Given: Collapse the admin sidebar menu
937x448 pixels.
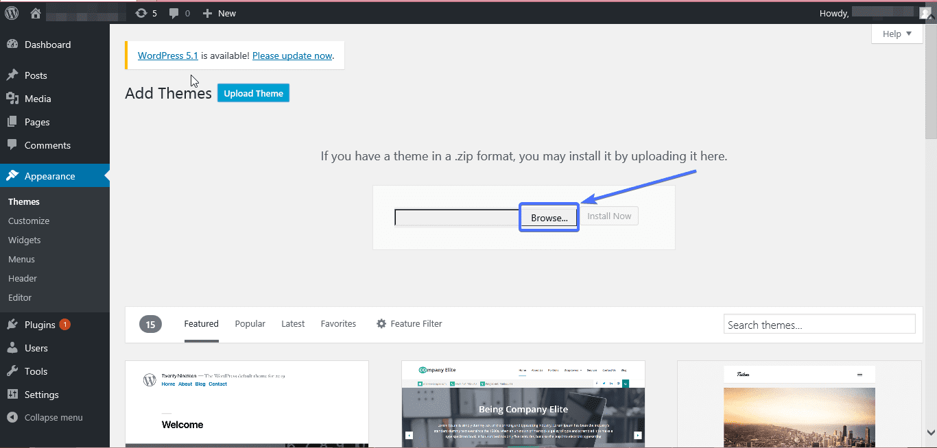Looking at the screenshot, I should (45, 417).
